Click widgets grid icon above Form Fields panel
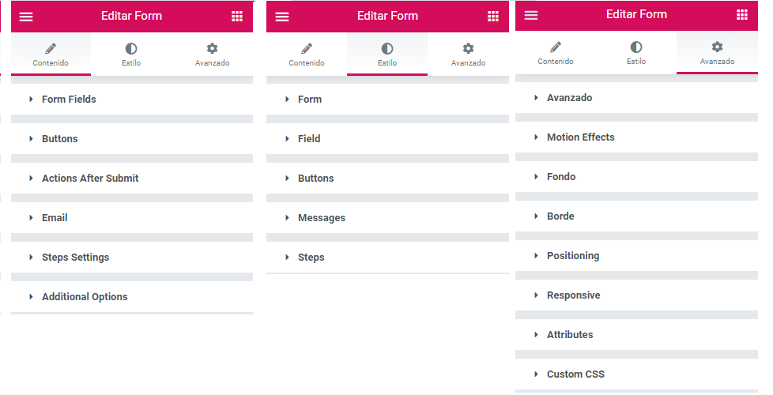 (237, 17)
